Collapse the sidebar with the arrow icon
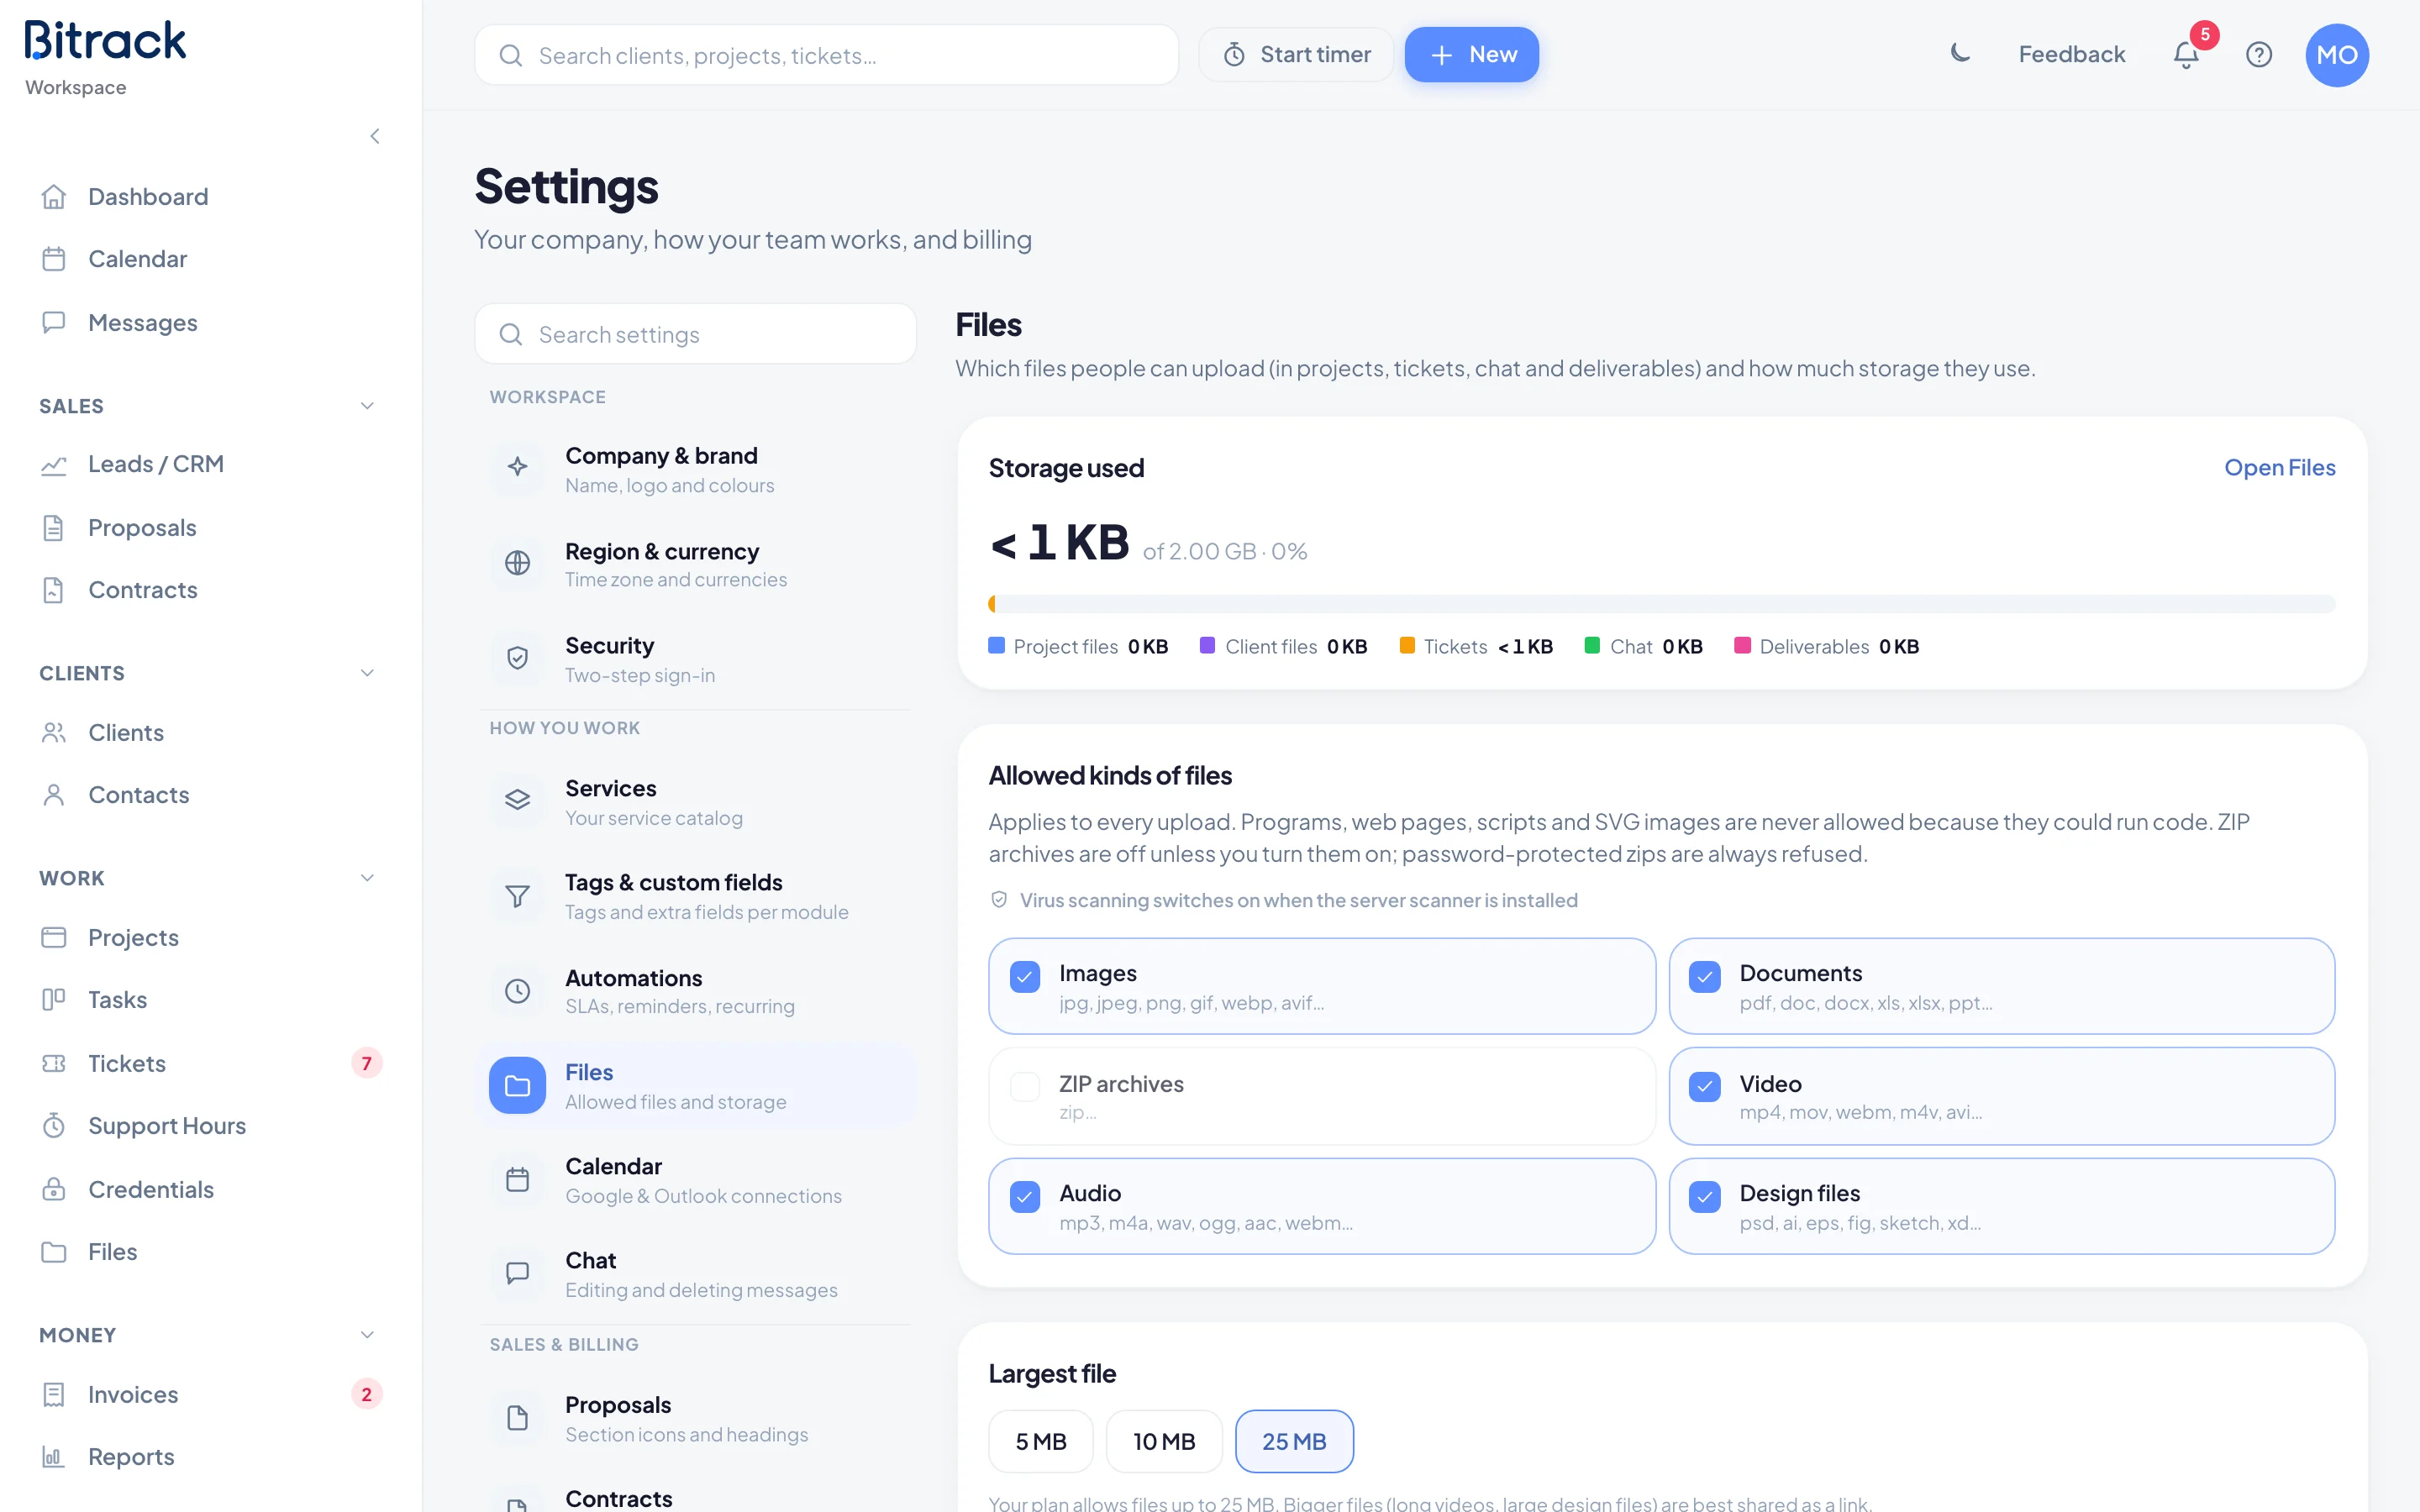The height and width of the screenshot is (1512, 2420). click(375, 136)
